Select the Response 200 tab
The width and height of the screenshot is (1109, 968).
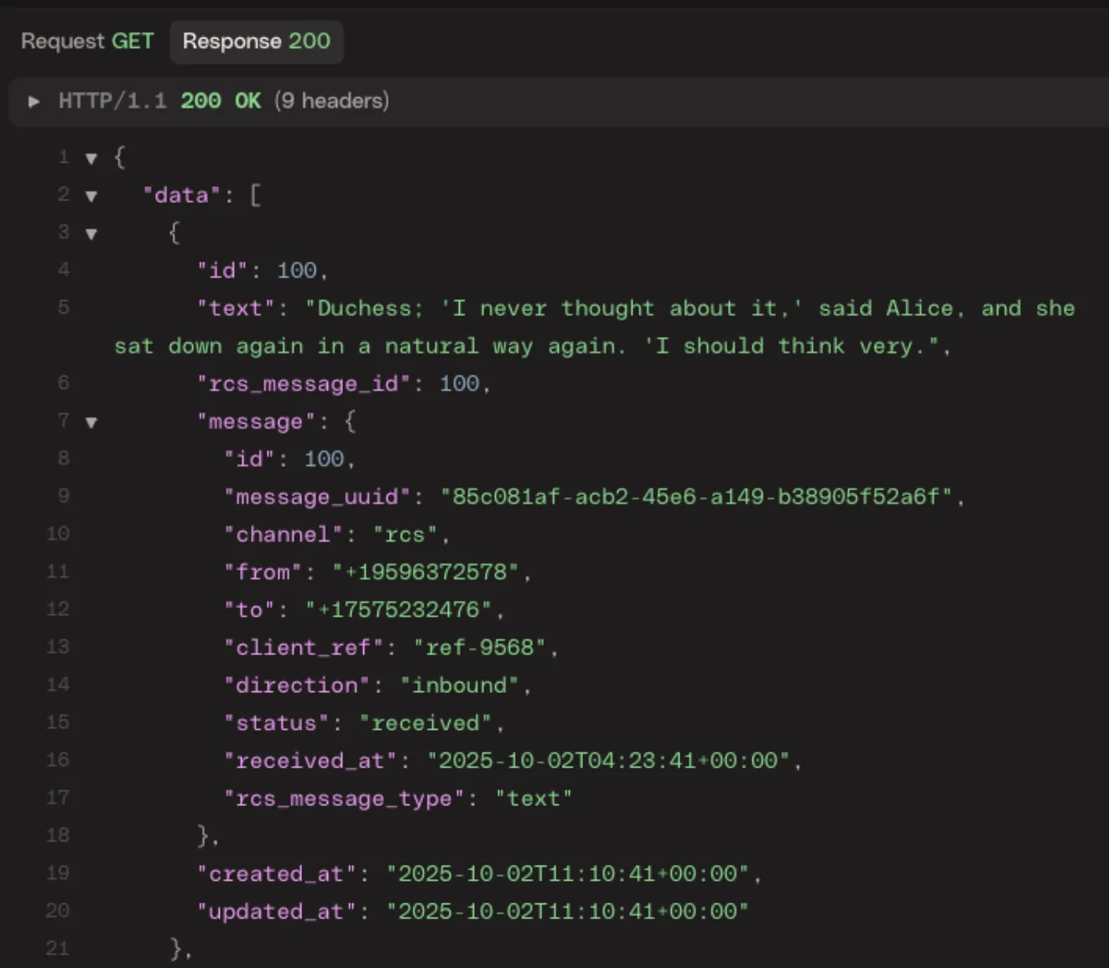[x=256, y=41]
